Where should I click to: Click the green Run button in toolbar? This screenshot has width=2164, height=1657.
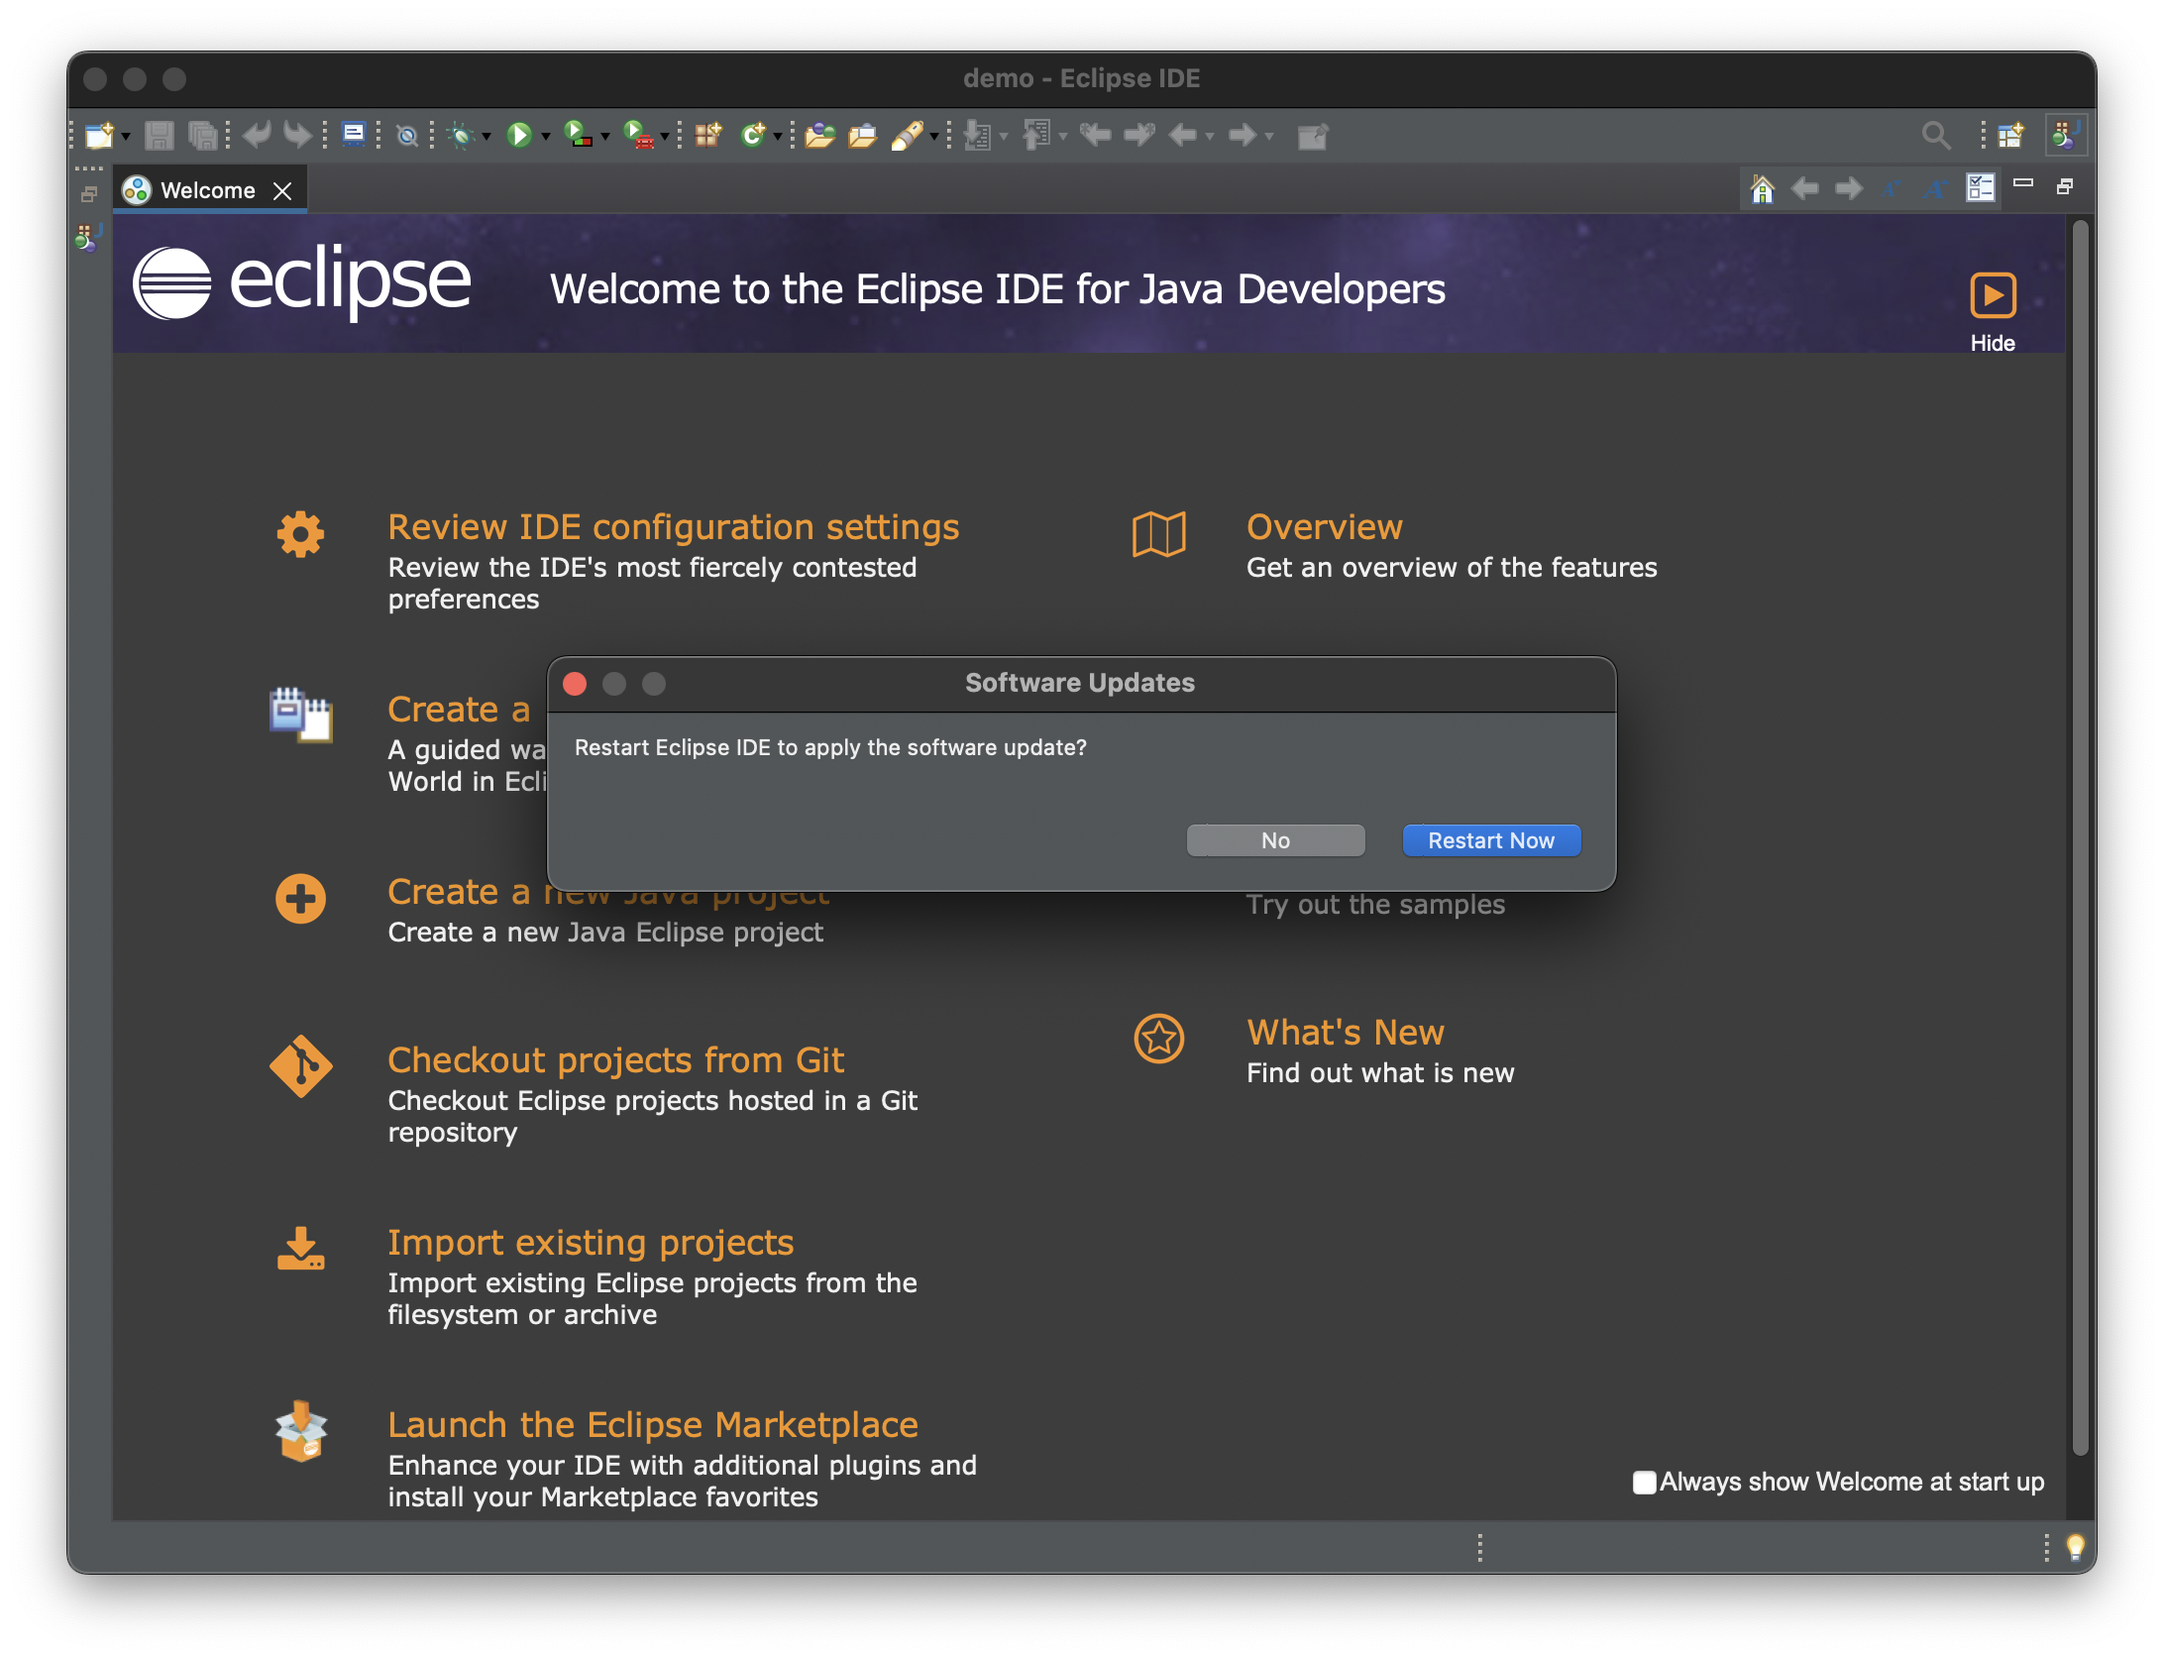518,135
